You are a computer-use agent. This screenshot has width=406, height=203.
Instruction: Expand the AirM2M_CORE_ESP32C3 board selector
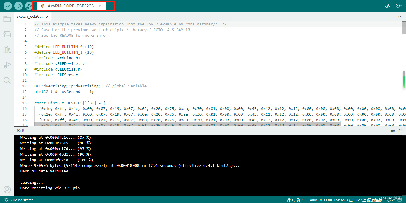(x=71, y=6)
